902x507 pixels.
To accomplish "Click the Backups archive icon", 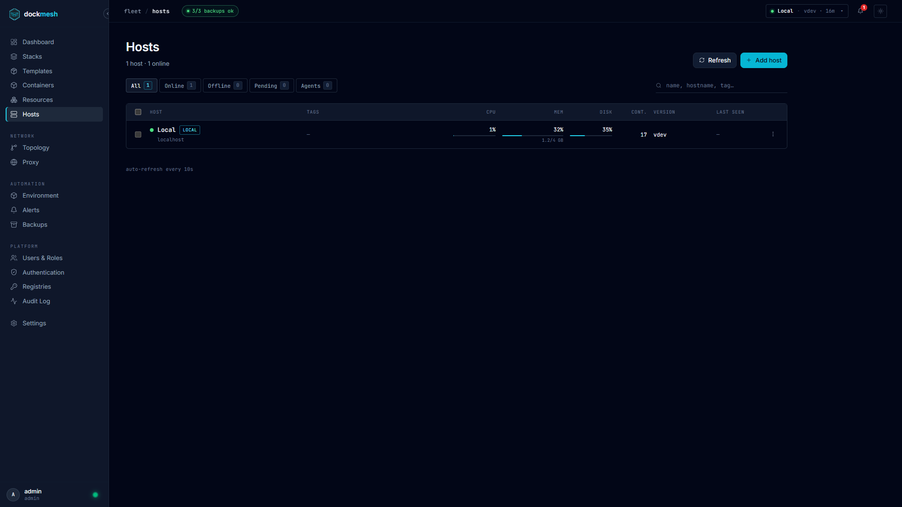I will (x=14, y=224).
